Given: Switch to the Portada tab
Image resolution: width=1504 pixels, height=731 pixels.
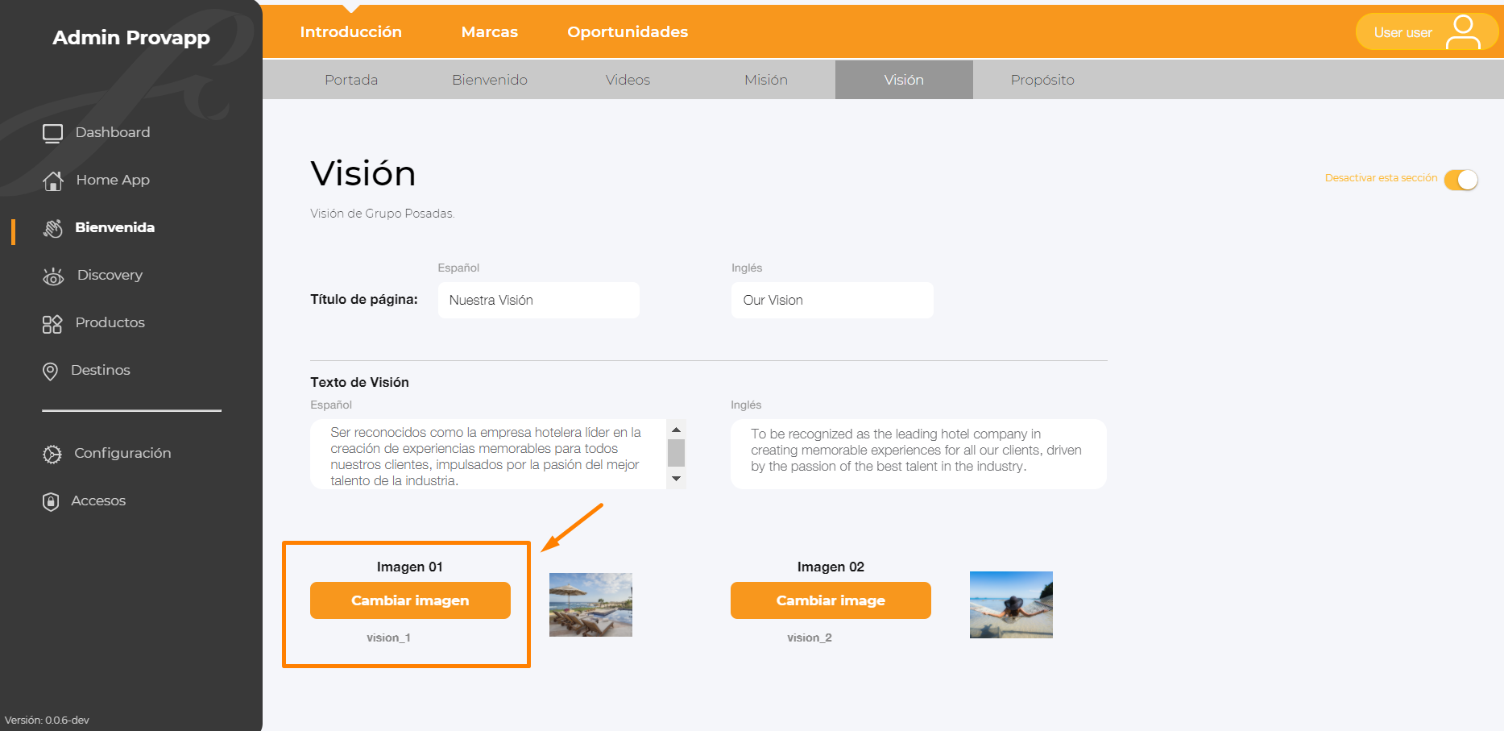Looking at the screenshot, I should point(351,80).
